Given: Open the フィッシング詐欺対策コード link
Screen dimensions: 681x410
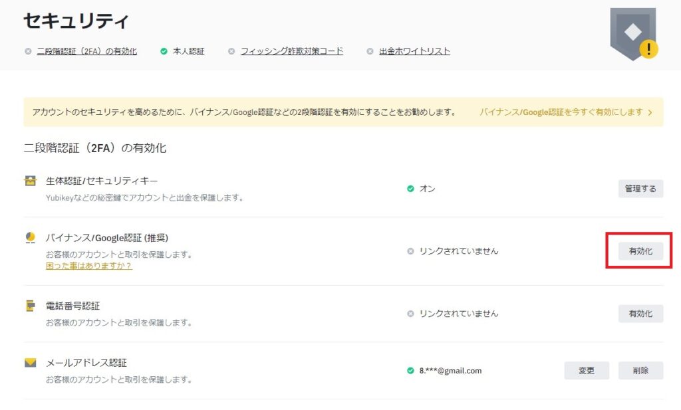Looking at the screenshot, I should (292, 51).
